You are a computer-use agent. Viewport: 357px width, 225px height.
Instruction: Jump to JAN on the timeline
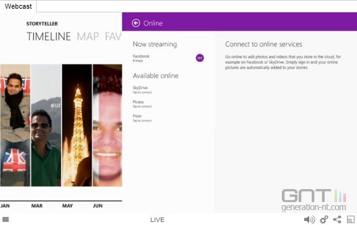(5, 206)
